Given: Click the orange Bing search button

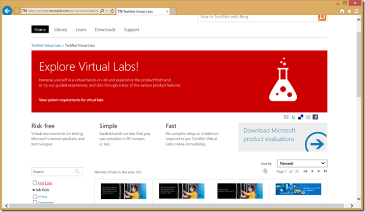Looking at the screenshot, I should coord(322,17).
